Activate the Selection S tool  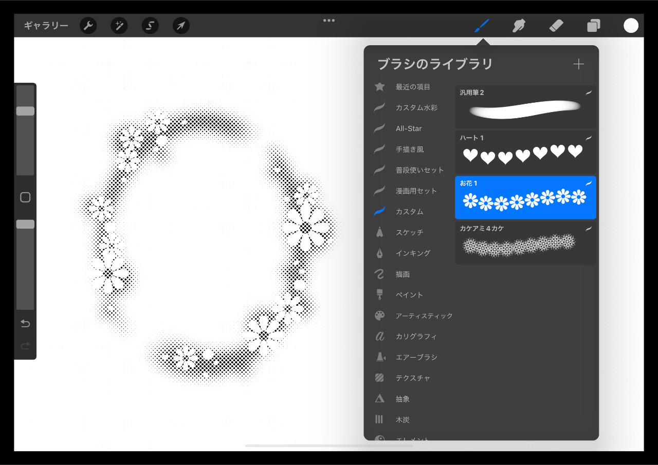(150, 26)
